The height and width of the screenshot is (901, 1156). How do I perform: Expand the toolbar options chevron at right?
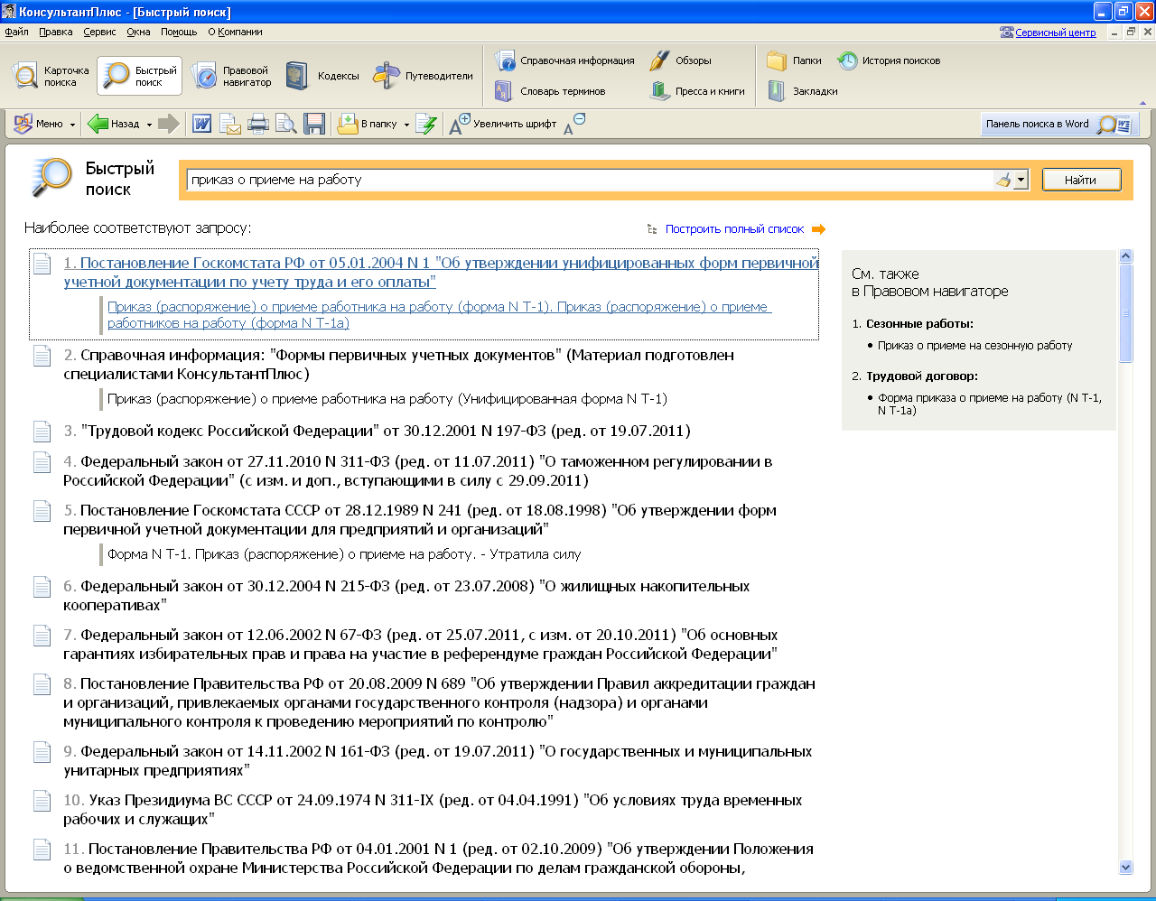pyautogui.click(x=1144, y=103)
